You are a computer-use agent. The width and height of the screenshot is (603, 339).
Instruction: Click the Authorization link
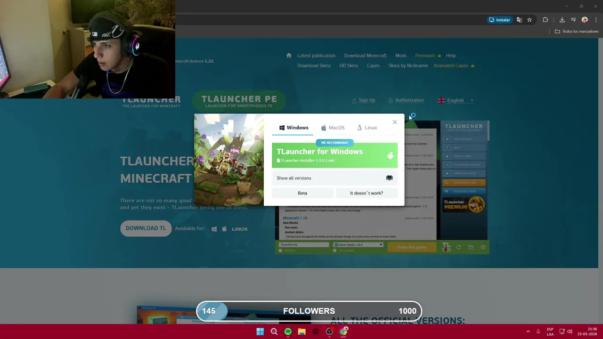(x=406, y=100)
